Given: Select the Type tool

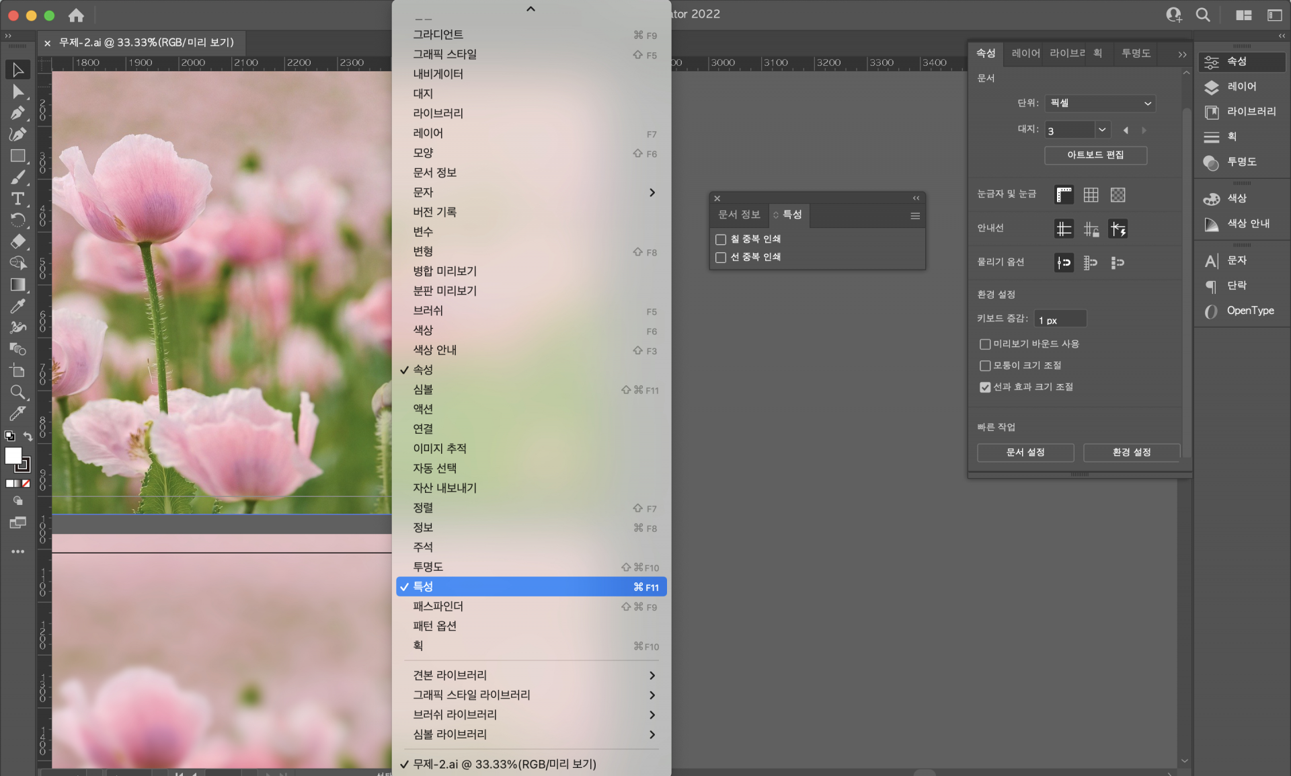Looking at the screenshot, I should 18,199.
